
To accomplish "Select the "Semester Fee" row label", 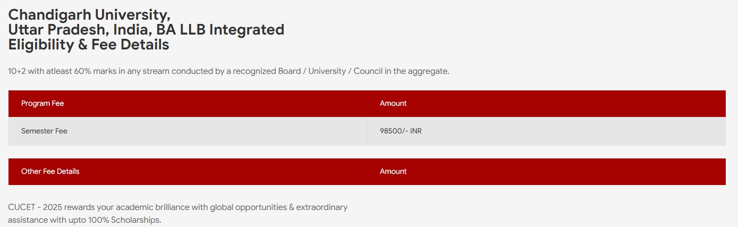I will coord(44,131).
